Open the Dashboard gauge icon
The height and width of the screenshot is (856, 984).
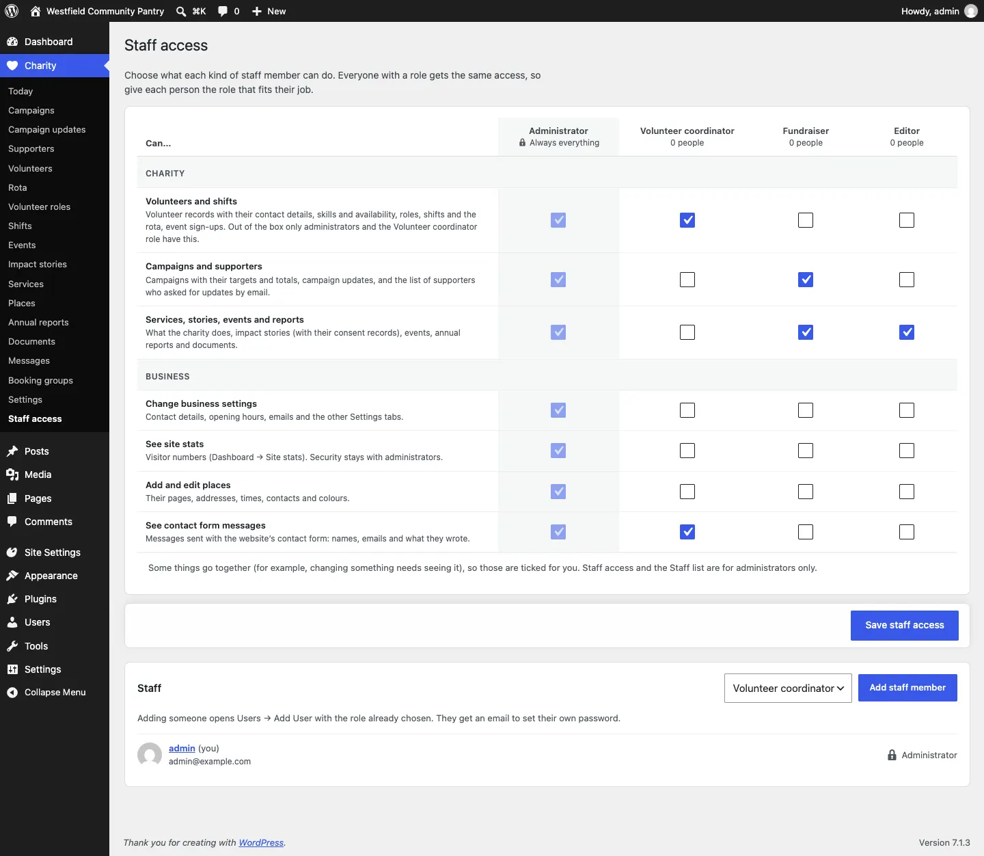pos(12,42)
